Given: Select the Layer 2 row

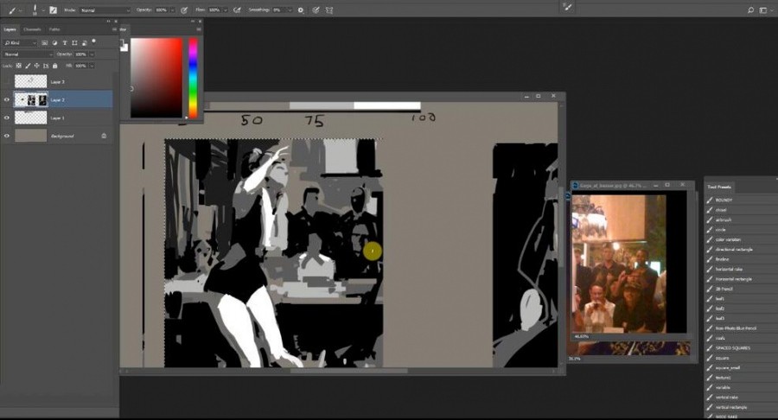Looking at the screenshot, I should point(56,99).
